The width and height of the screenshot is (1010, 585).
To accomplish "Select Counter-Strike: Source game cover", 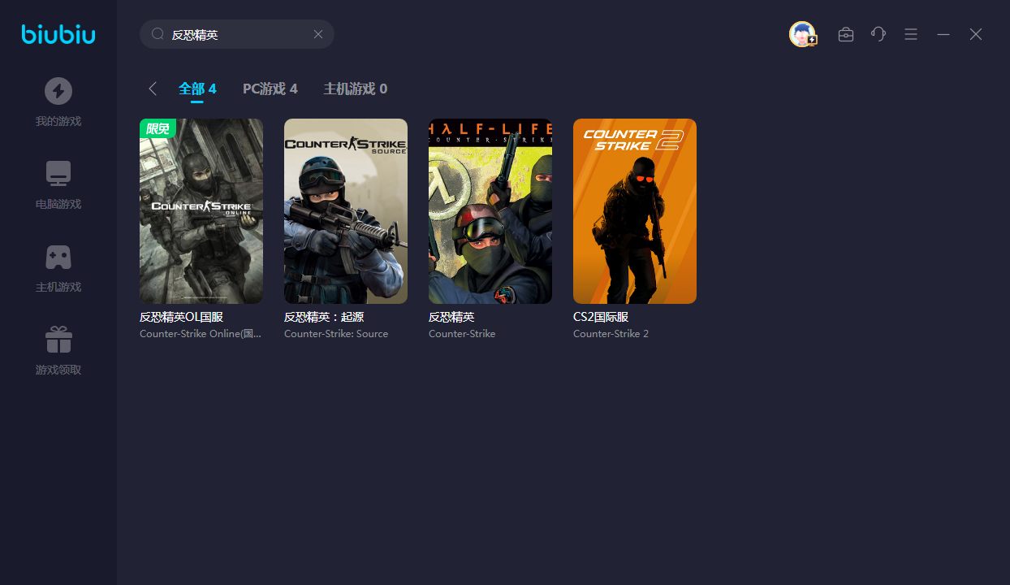I will 346,211.
